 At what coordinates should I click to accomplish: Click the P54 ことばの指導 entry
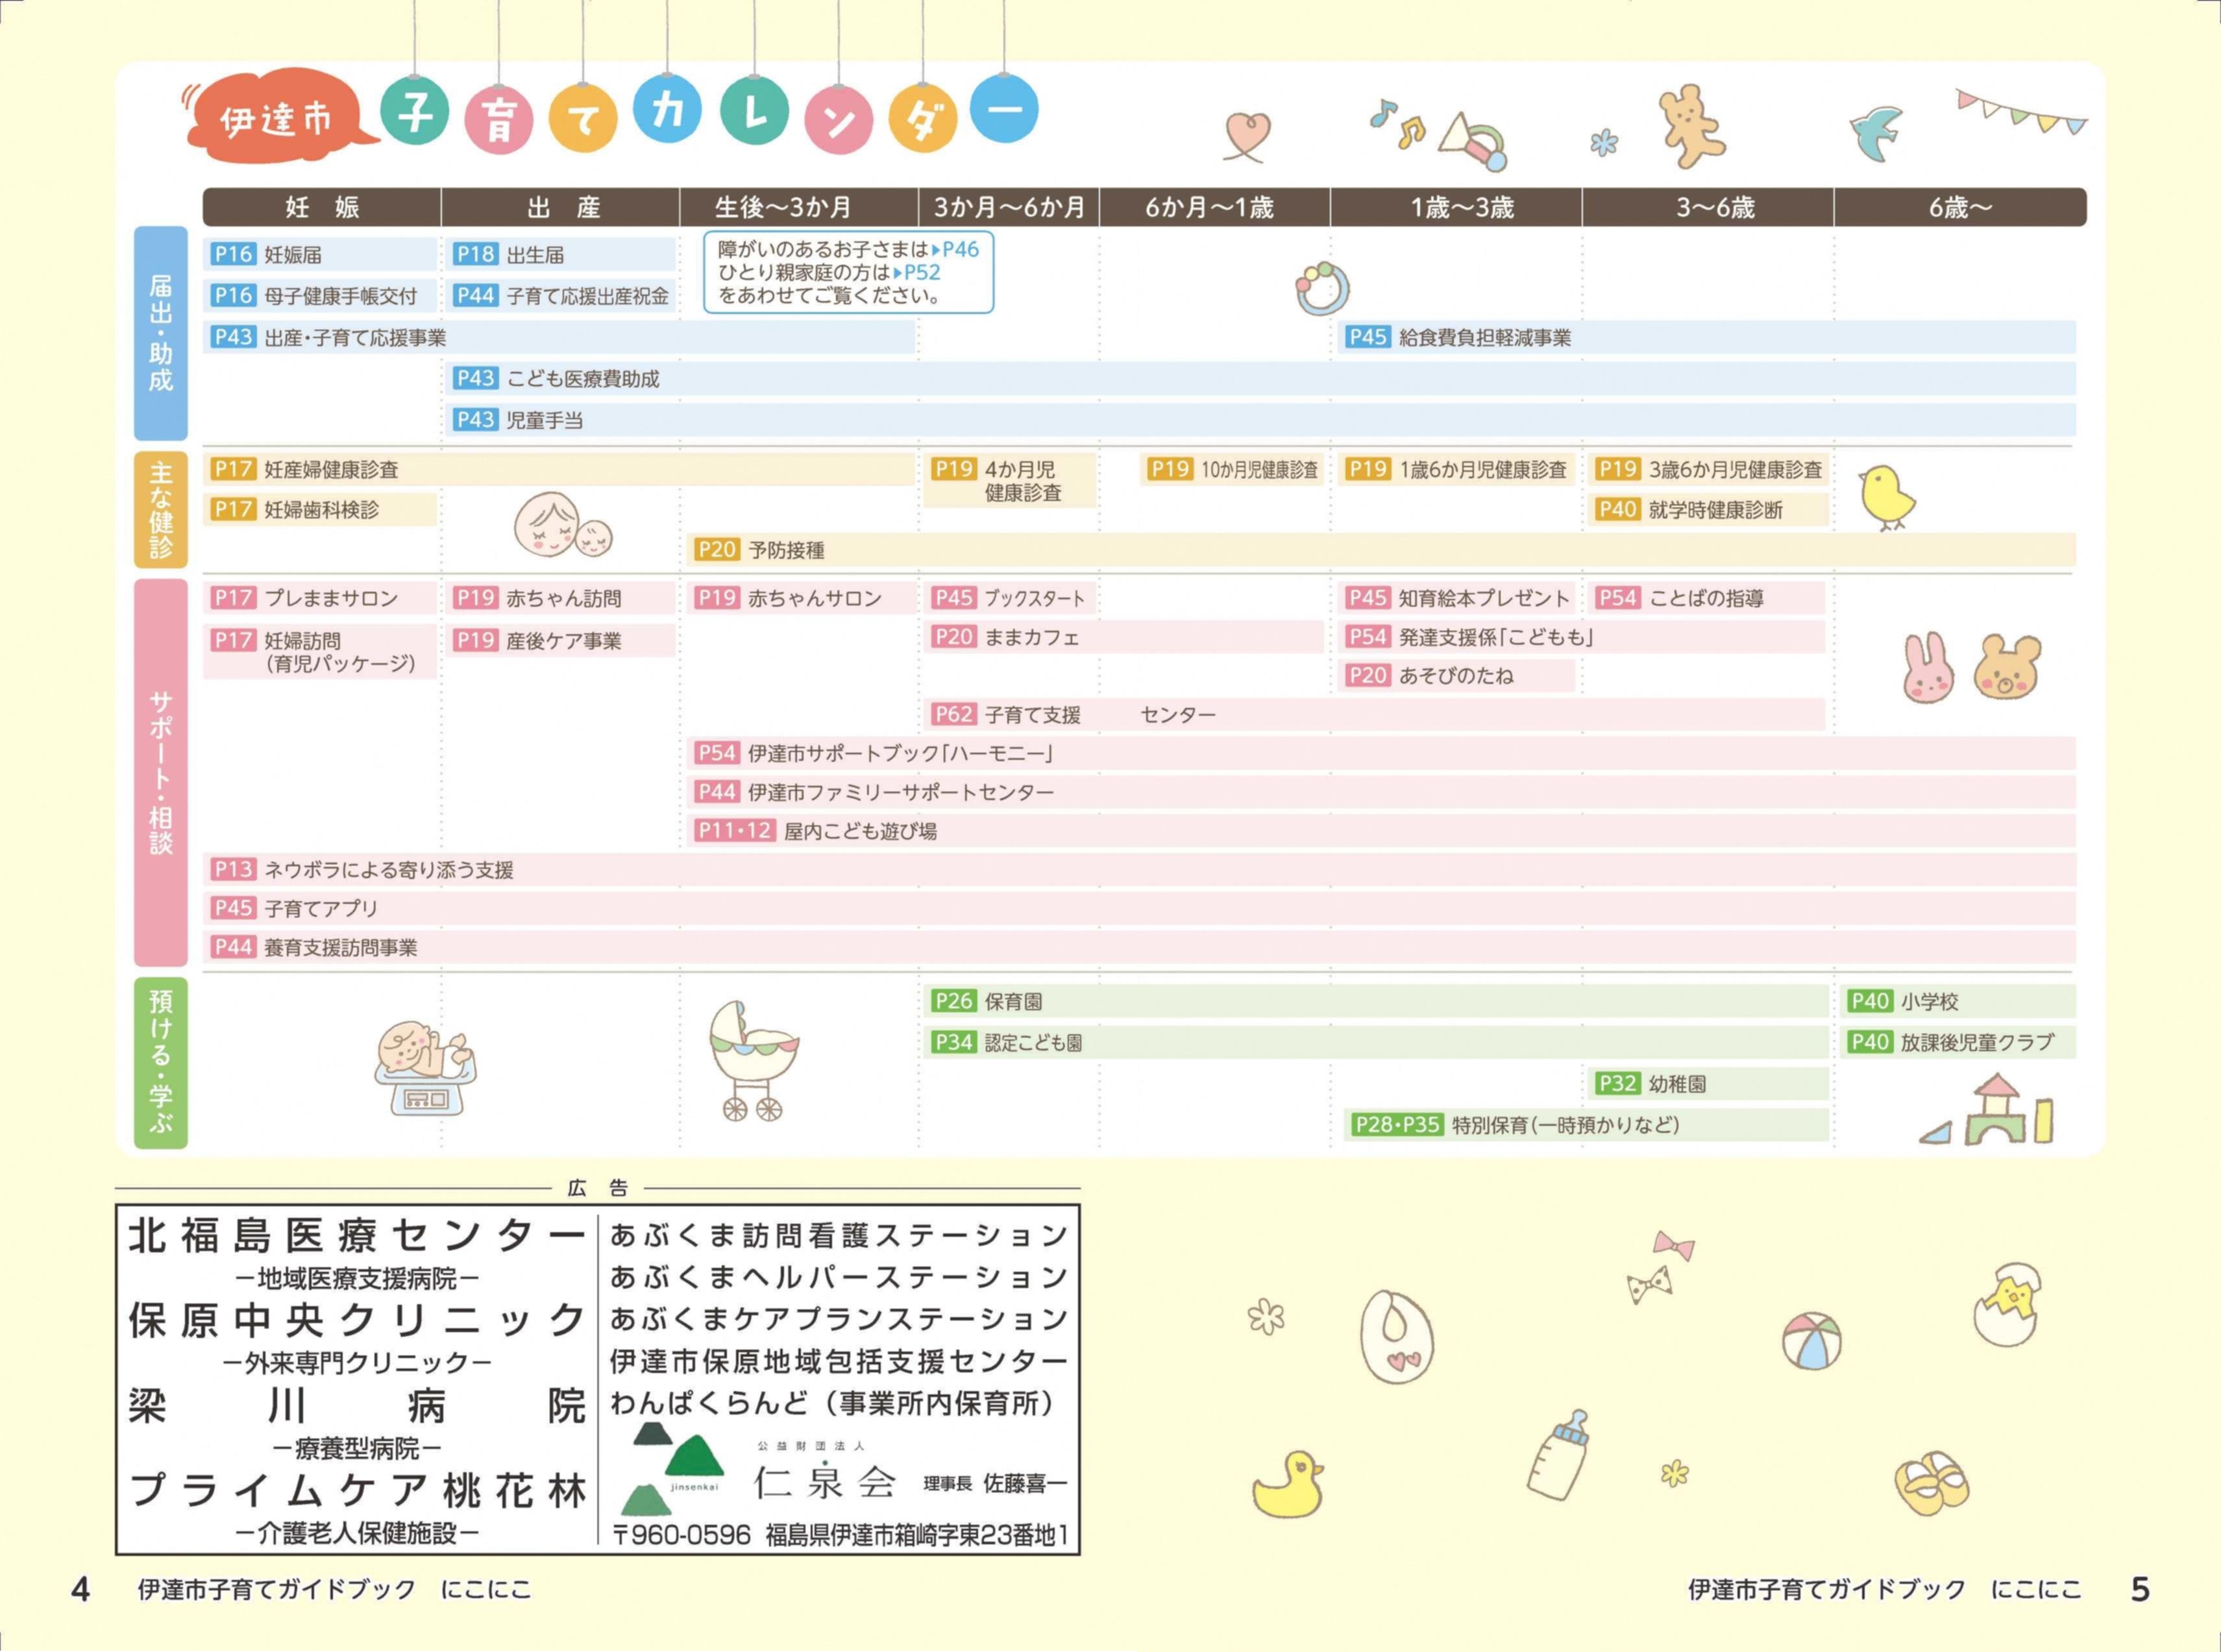pos(1706,598)
